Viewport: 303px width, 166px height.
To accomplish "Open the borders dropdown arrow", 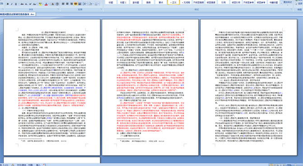I will (x=99, y=4).
